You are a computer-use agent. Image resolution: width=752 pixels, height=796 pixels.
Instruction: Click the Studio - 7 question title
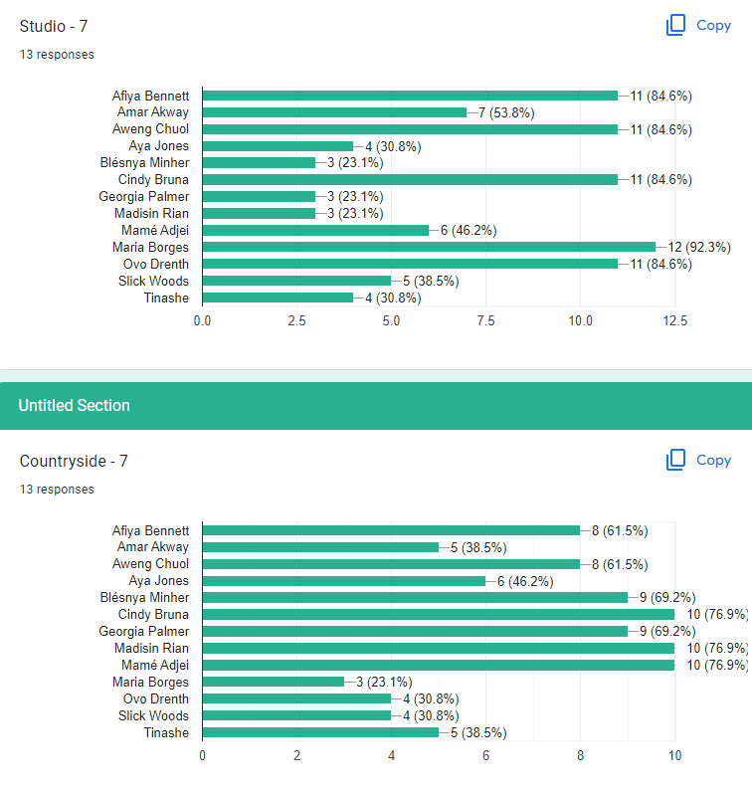(54, 26)
